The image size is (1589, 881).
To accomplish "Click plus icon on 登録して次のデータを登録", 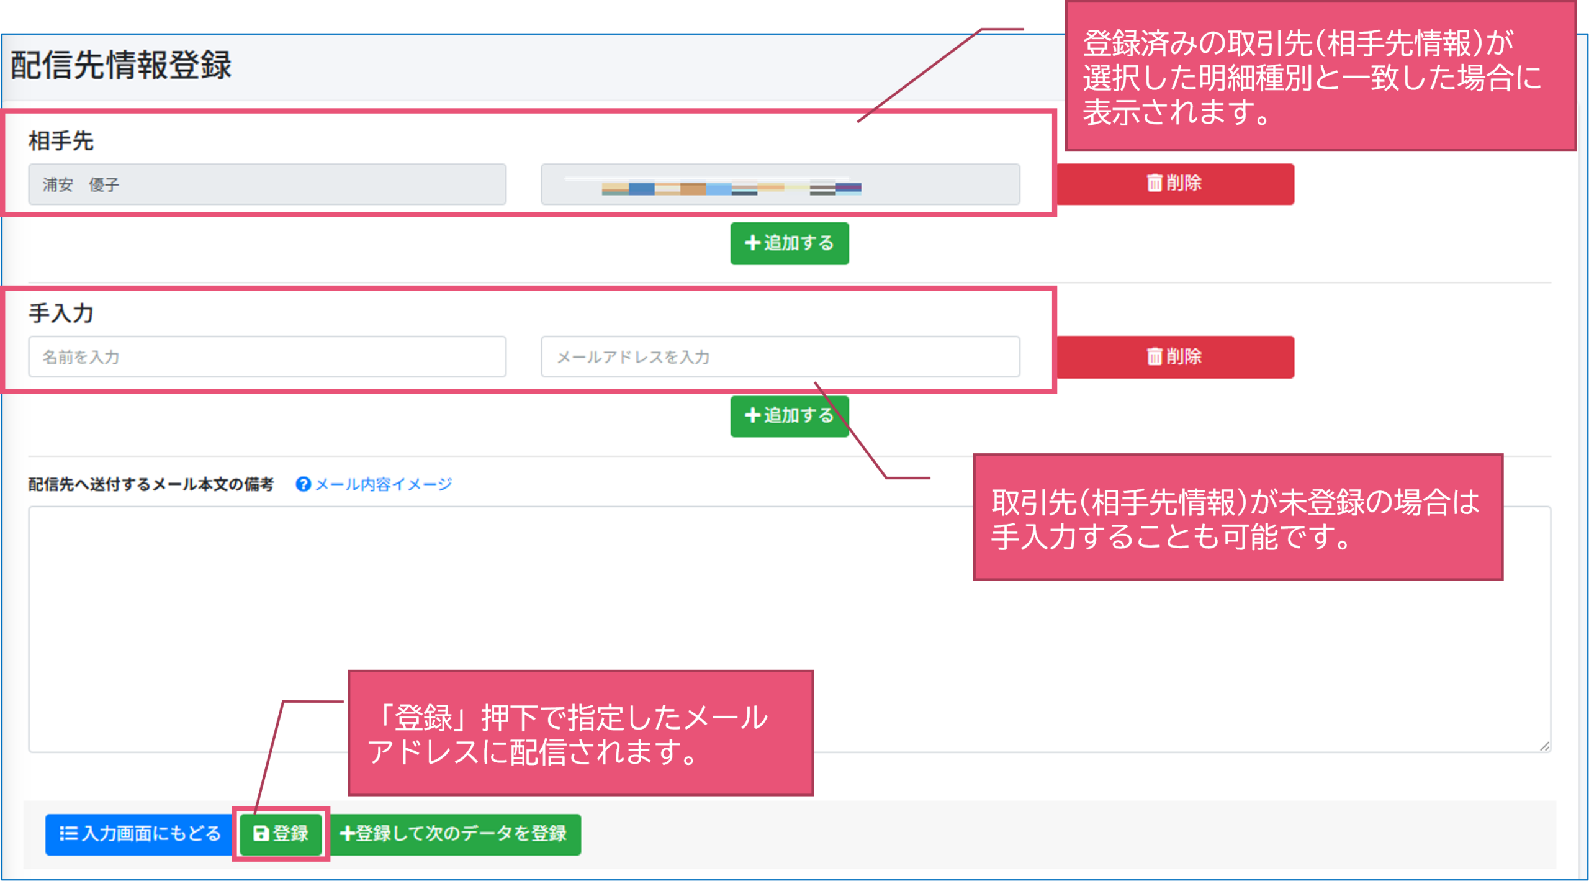I will point(347,833).
